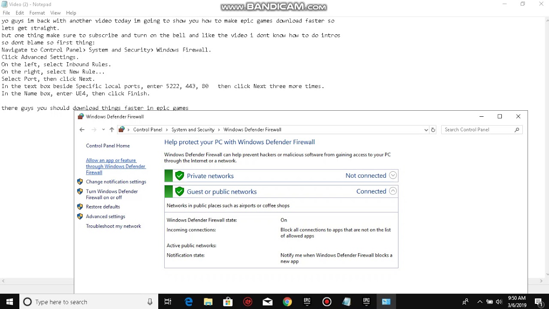Open the Action Center notifications icon
549x309 pixels.
click(539, 302)
